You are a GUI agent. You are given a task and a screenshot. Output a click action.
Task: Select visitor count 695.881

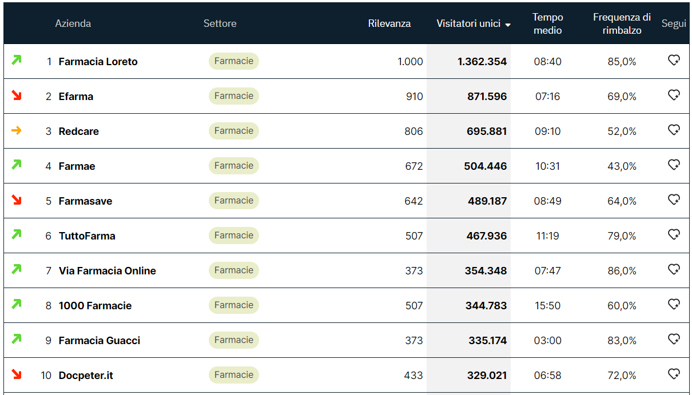[487, 131]
